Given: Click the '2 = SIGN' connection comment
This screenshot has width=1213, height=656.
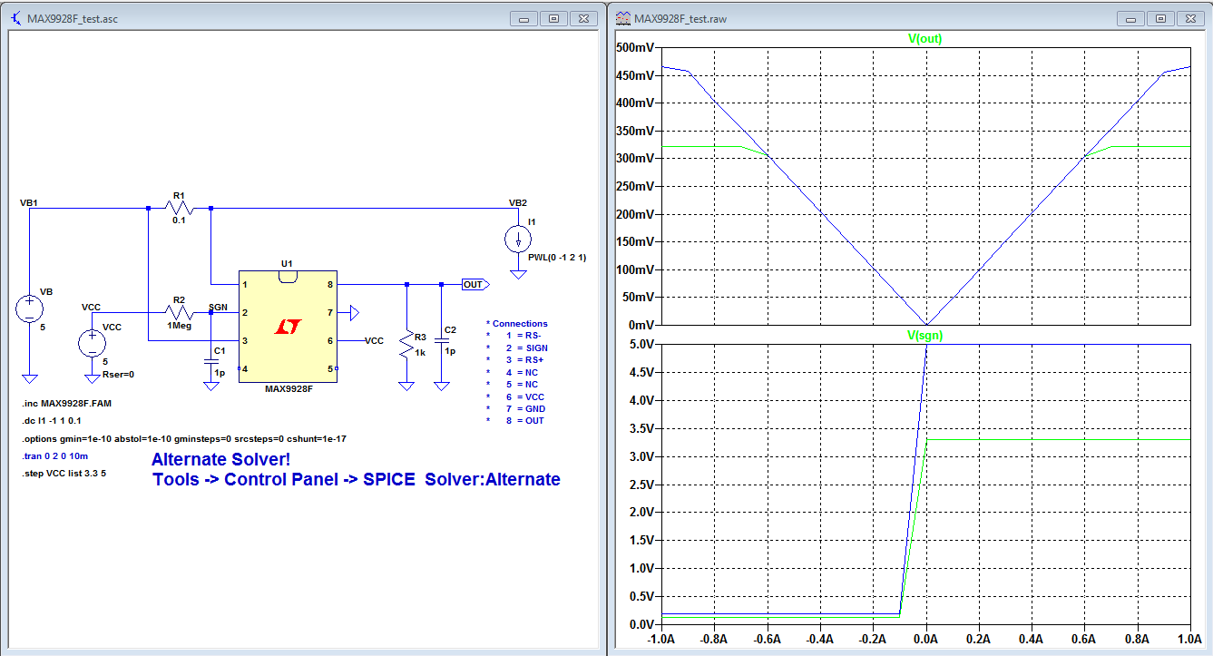Looking at the screenshot, I should pyautogui.click(x=526, y=348).
